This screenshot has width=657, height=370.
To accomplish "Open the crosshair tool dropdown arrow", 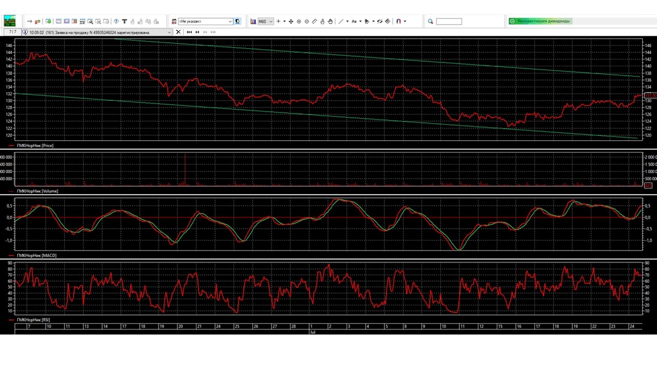I will [285, 21].
